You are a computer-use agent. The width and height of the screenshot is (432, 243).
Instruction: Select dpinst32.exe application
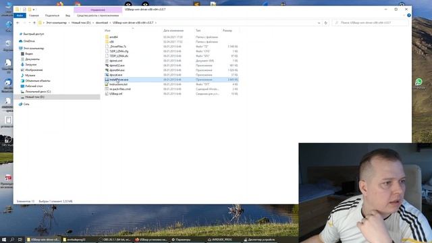117,65
